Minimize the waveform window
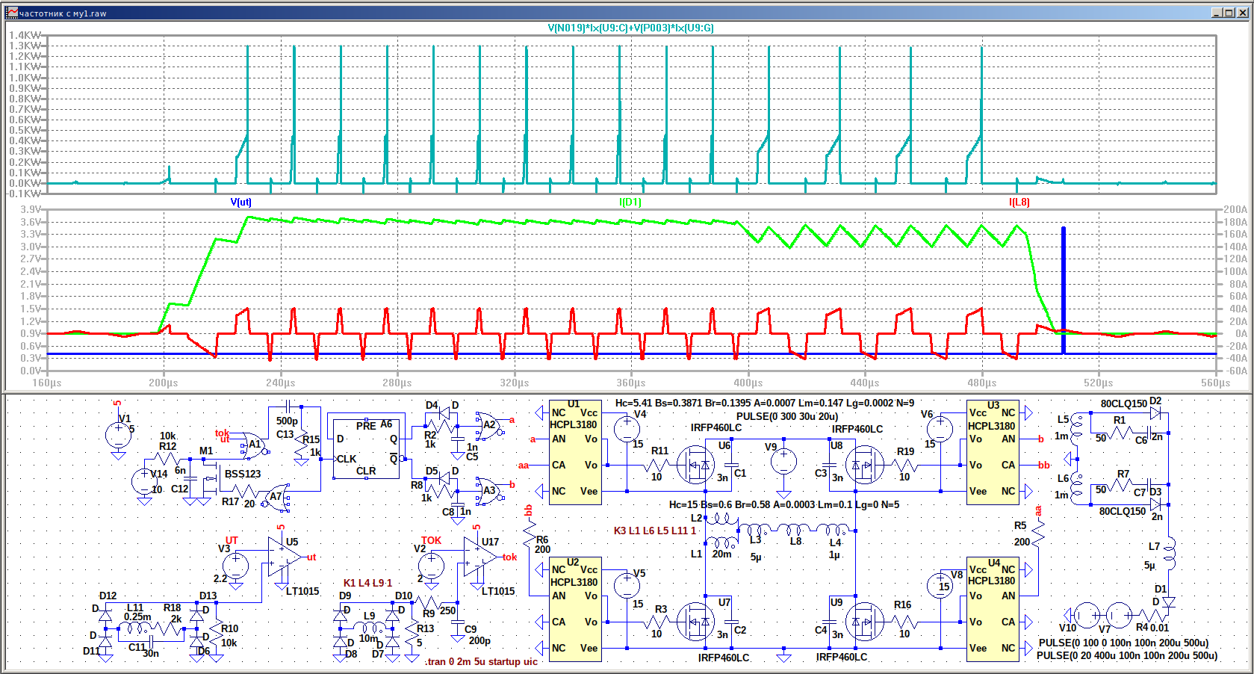This screenshot has width=1254, height=674. pos(1217,13)
